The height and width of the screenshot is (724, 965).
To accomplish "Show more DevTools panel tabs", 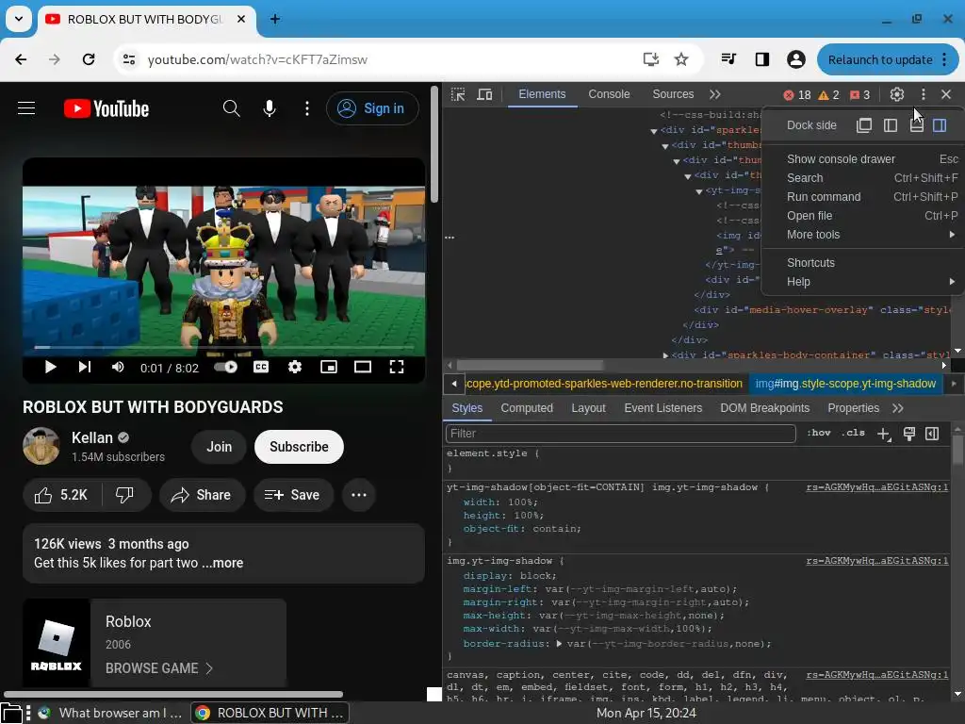I will pos(714,94).
